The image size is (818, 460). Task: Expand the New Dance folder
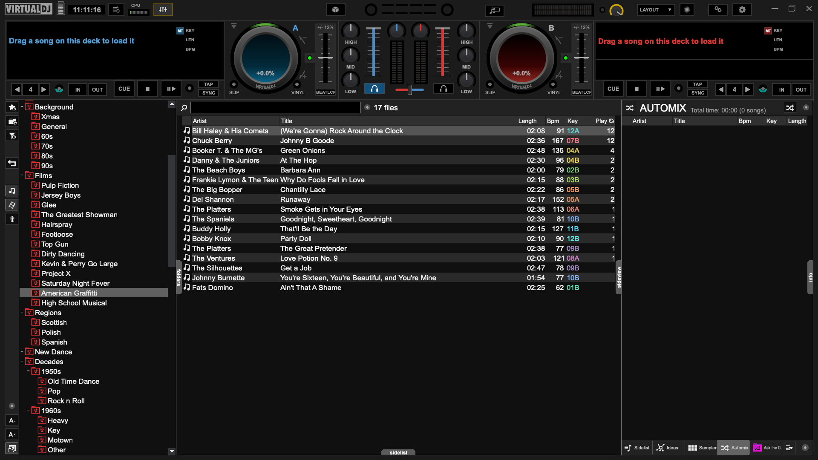[22, 351]
